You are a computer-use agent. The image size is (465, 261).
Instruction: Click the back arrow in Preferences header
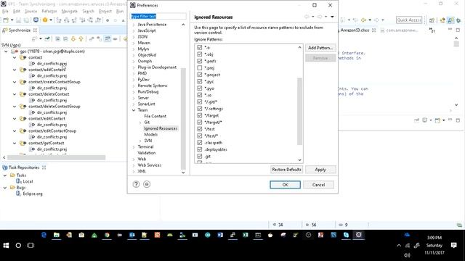click(x=307, y=17)
